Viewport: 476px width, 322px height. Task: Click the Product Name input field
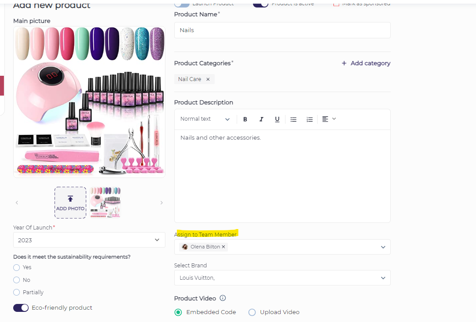point(282,30)
